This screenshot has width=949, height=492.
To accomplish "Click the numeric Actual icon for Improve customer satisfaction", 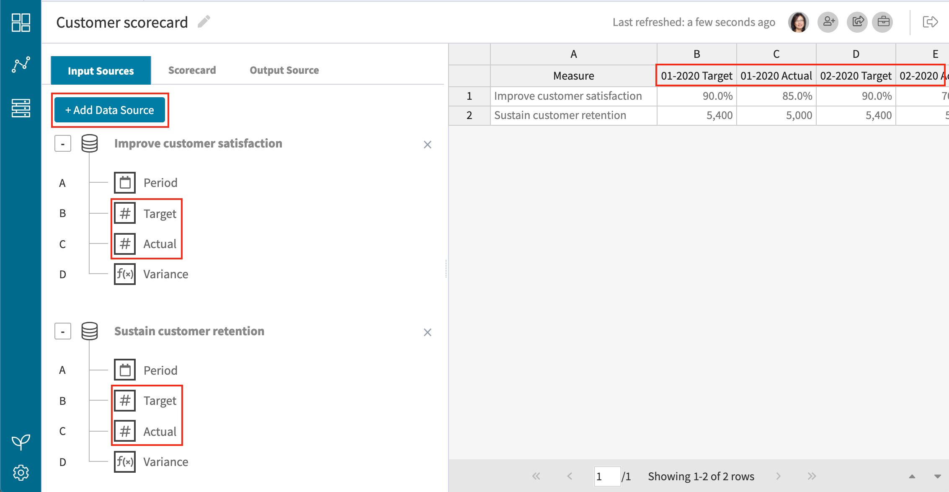I will point(124,243).
